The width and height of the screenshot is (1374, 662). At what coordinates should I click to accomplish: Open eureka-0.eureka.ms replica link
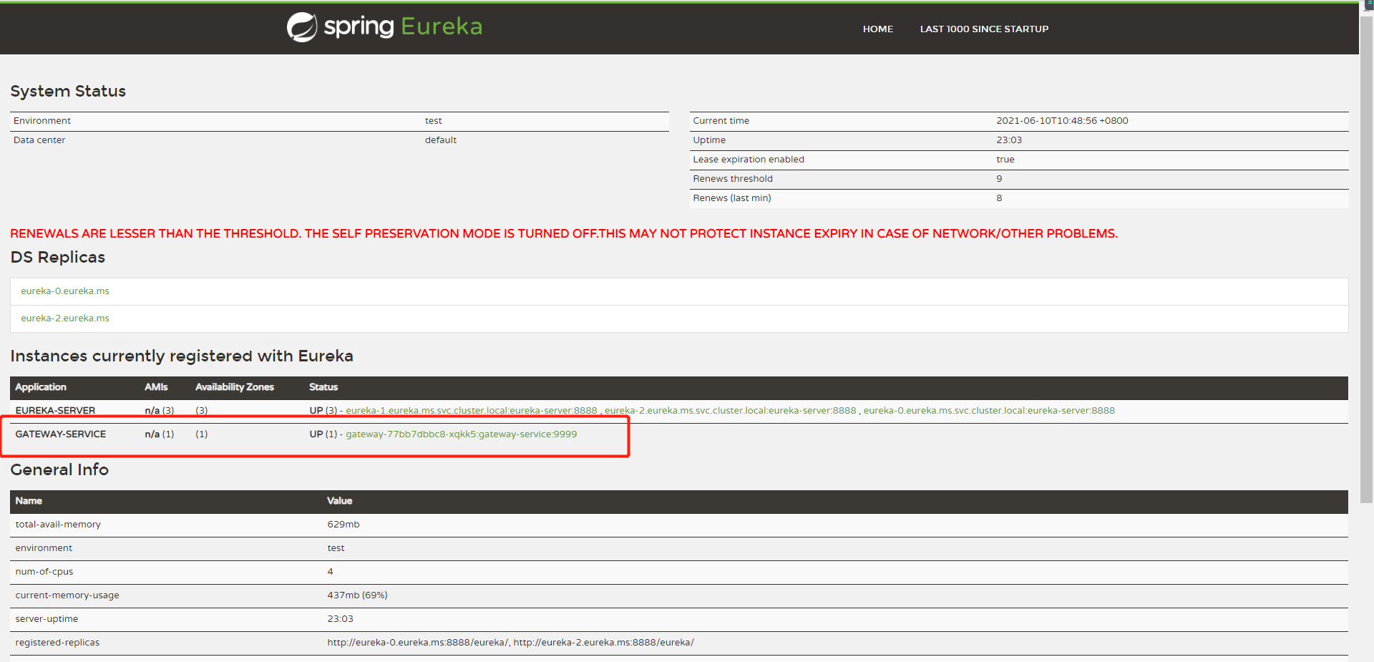(x=65, y=291)
